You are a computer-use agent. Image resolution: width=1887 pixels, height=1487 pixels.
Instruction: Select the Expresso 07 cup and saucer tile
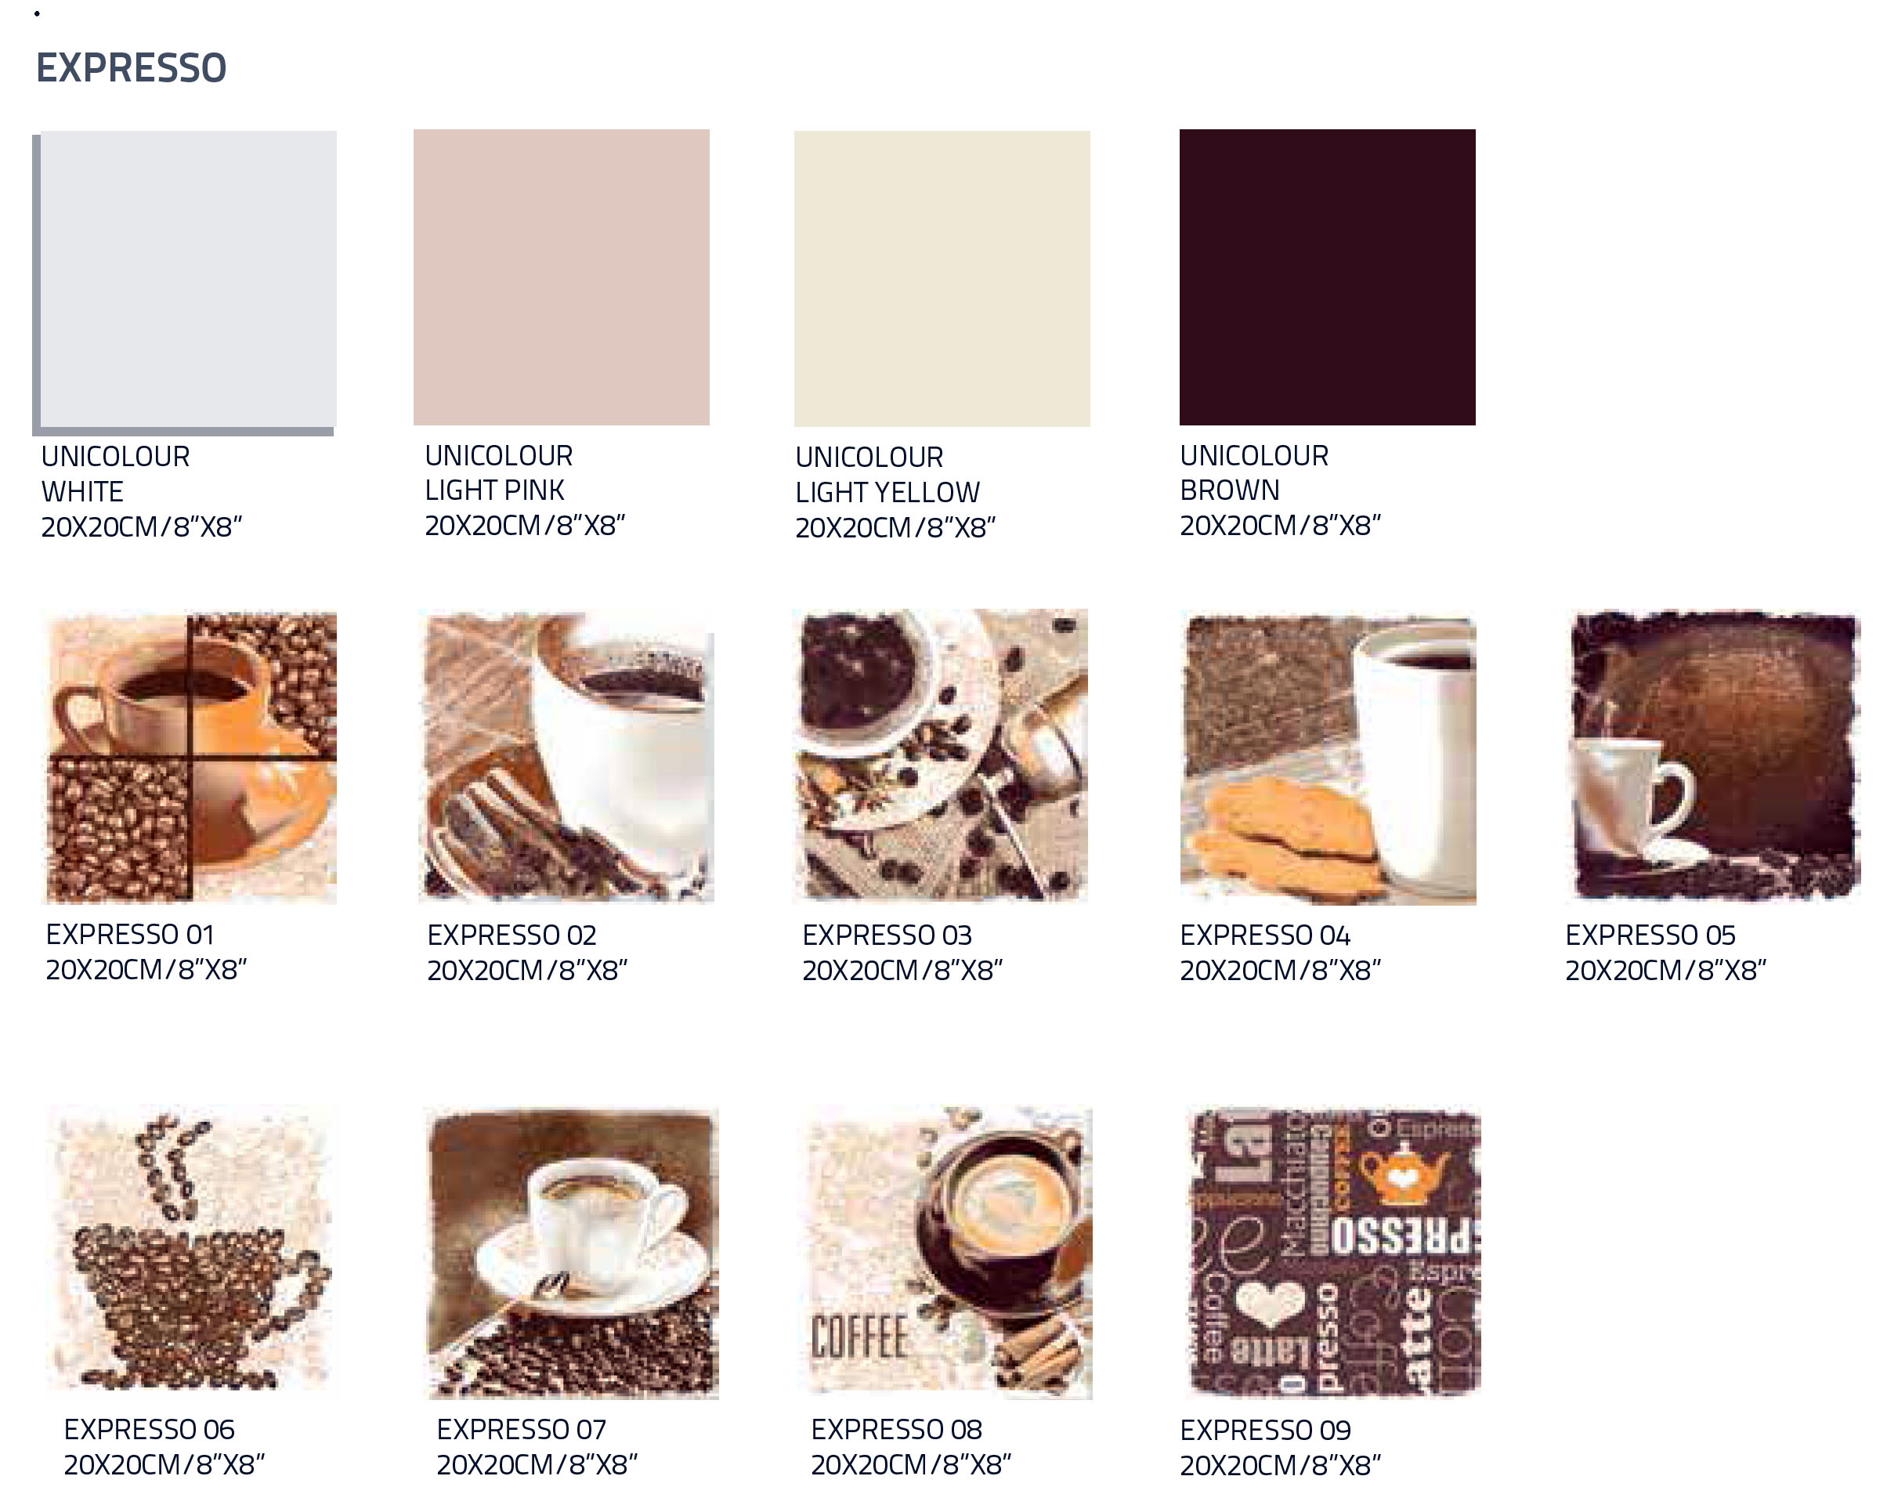[573, 1253]
